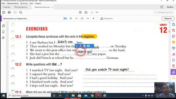Expand the left navigation pane arrow
The width and height of the screenshot is (176, 99).
point(7,57)
